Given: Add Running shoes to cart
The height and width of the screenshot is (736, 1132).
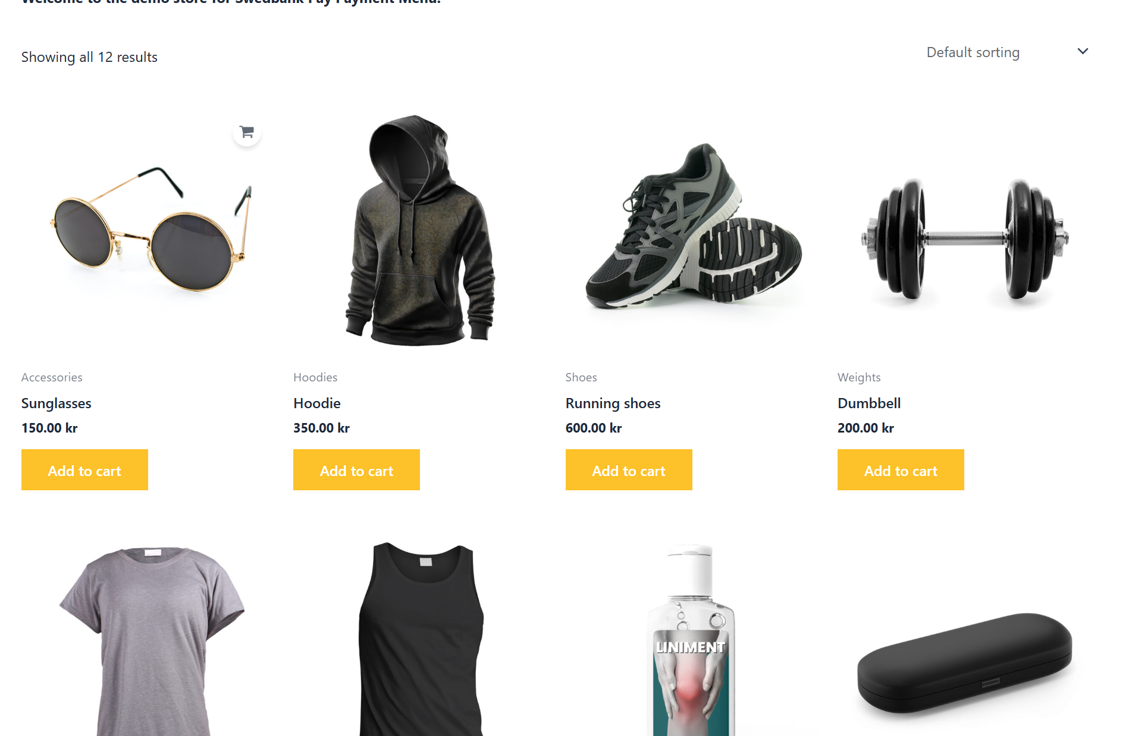Looking at the screenshot, I should 629,470.
